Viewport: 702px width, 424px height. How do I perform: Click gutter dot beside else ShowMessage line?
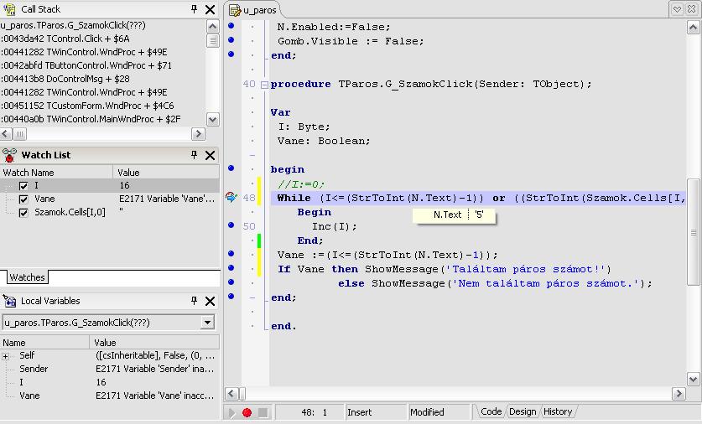click(231, 282)
